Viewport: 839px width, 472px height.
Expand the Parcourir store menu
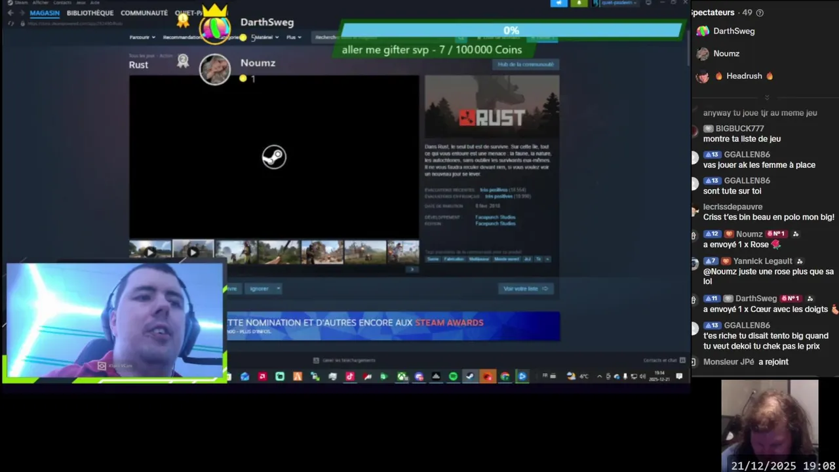click(x=142, y=37)
